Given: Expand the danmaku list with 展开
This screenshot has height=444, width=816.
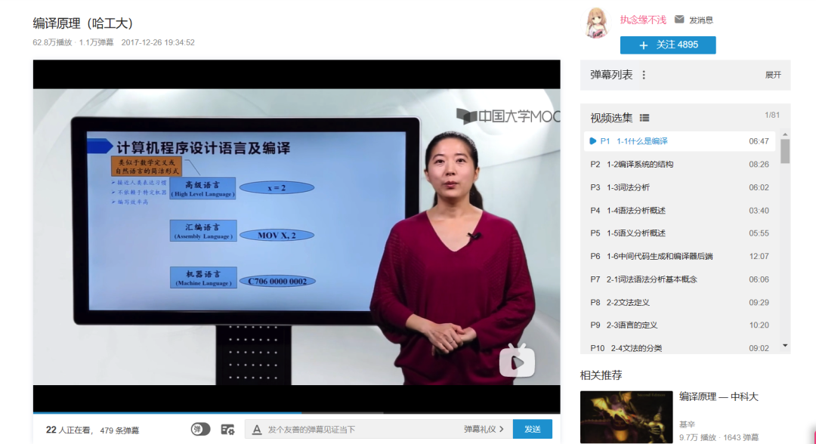Looking at the screenshot, I should coord(773,75).
